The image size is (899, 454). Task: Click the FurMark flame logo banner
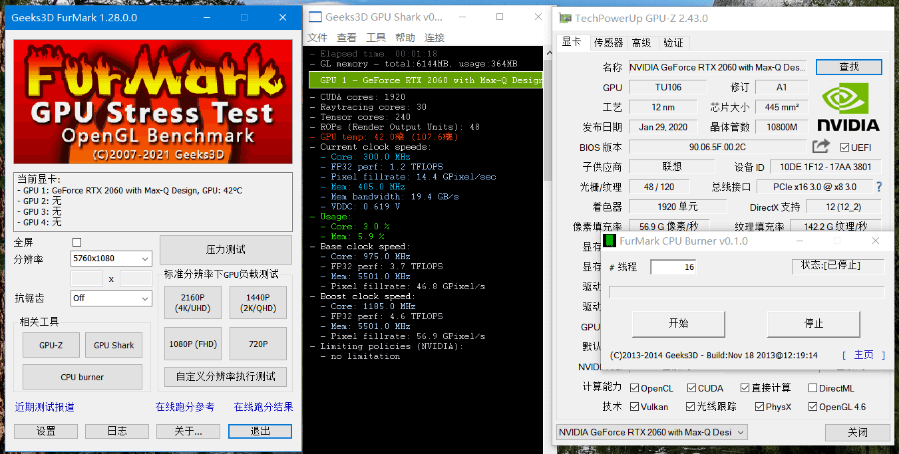152,101
